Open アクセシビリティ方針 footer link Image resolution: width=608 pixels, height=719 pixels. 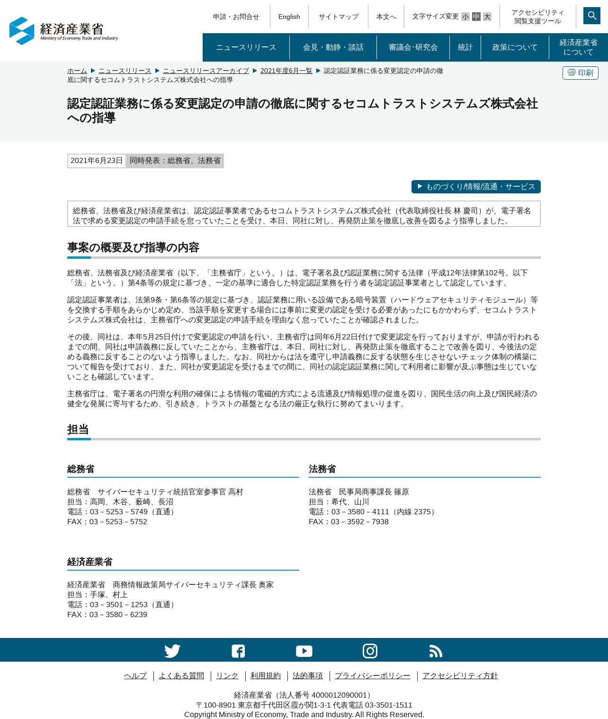460,676
